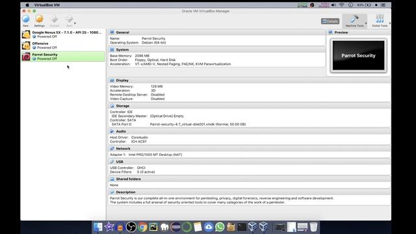Click the USB section plug icon
This screenshot has height=234, width=416.
pos(112,162)
